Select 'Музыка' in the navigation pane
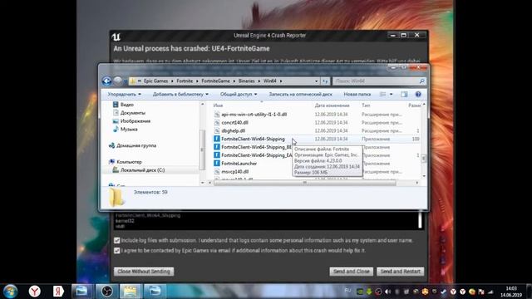The width and height of the screenshot is (532, 299). (129, 130)
